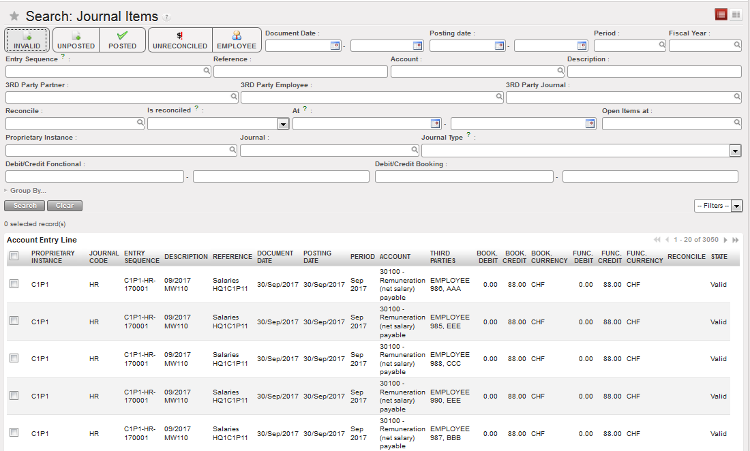
Task: Switch to list view icon
Action: pos(721,14)
